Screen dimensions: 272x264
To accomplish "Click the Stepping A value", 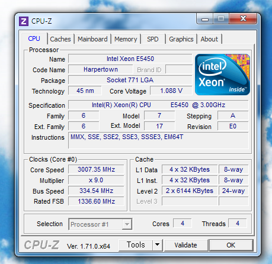I will [x=233, y=115].
